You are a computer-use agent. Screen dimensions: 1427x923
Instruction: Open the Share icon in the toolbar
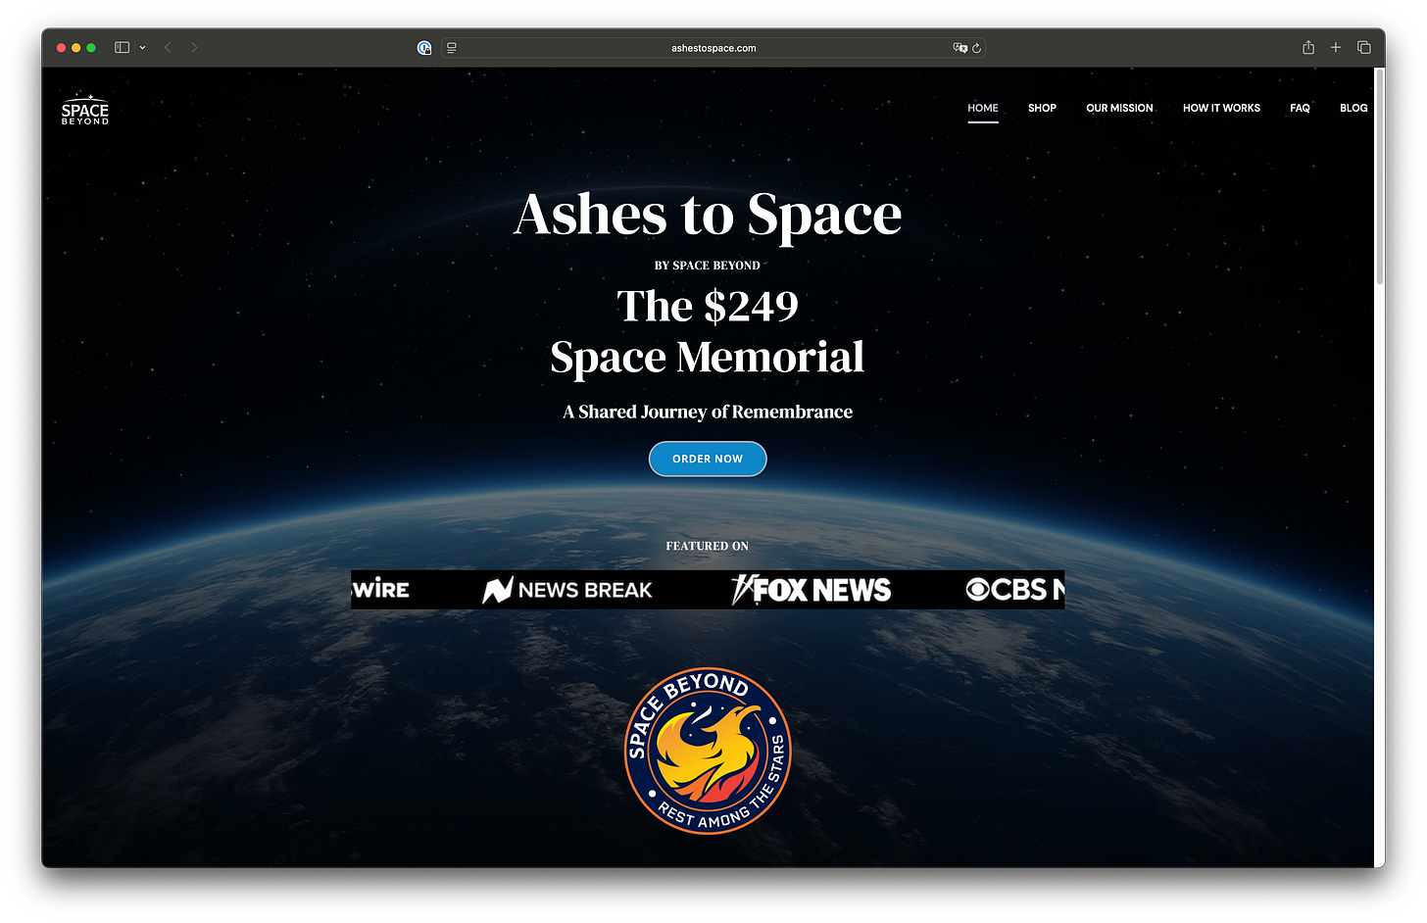coord(1308,47)
